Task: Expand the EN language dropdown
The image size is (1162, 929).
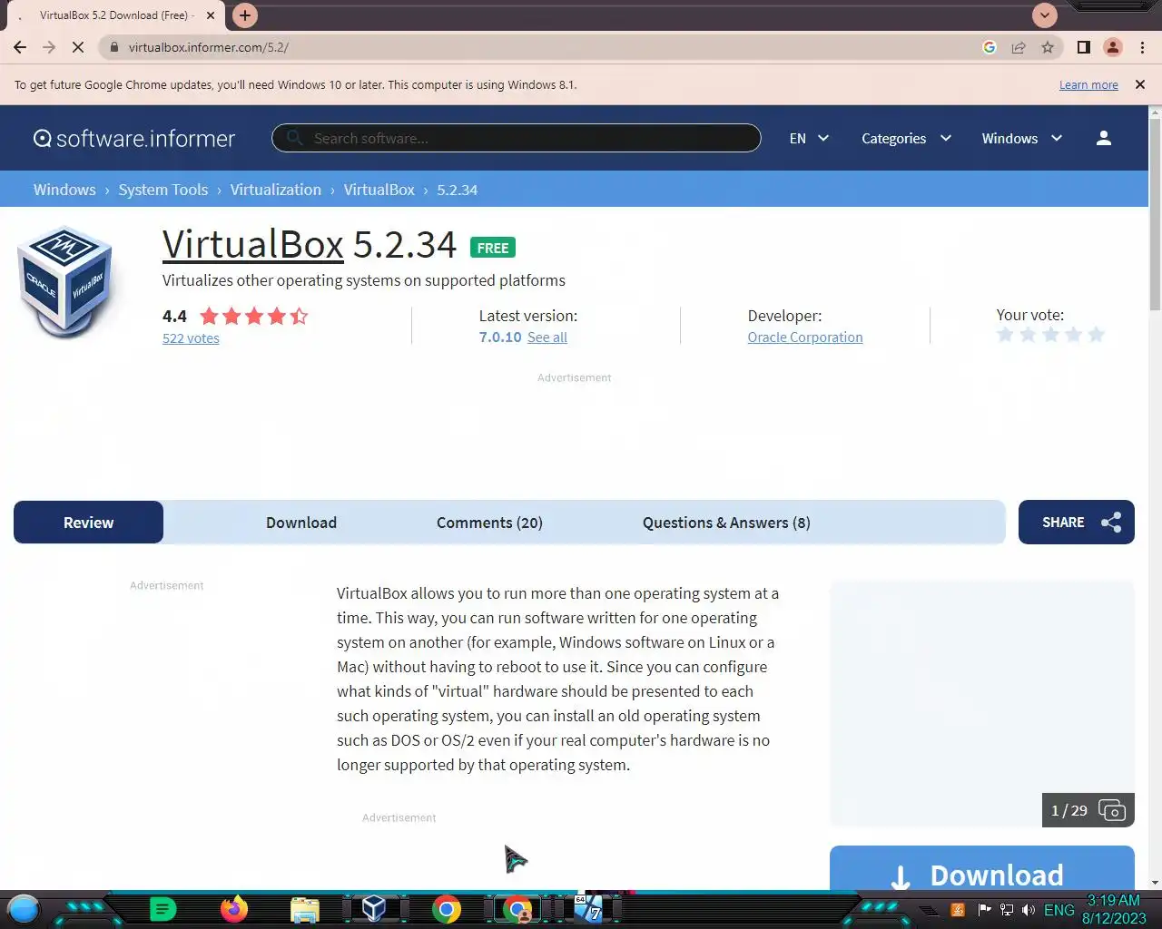Action: pyautogui.click(x=809, y=138)
